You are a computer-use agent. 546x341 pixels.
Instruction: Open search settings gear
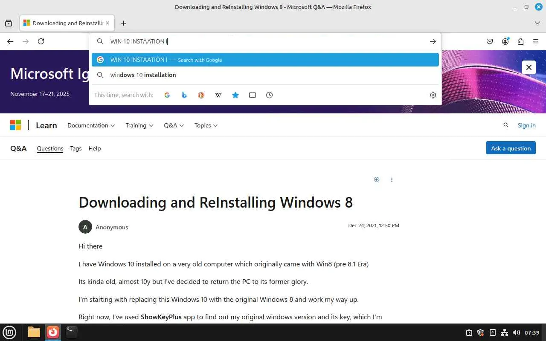(433, 95)
